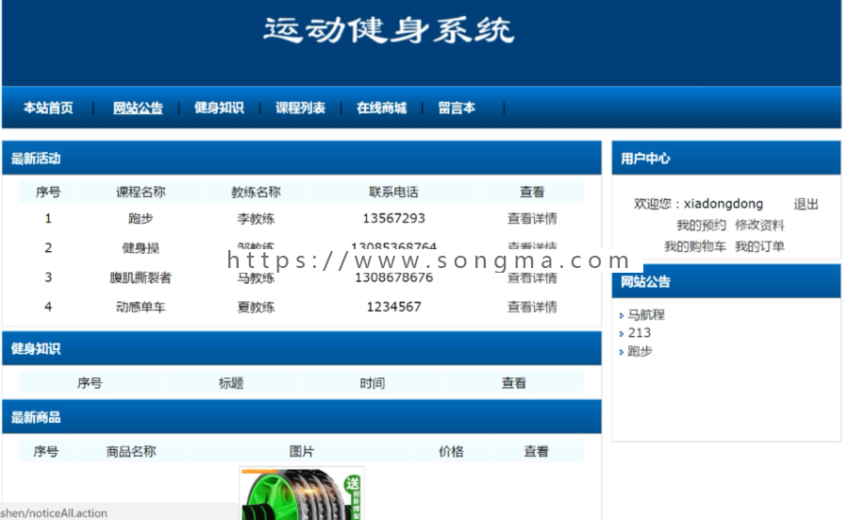Select 夏教练 coach name cell
849x520 pixels.
pos(256,307)
